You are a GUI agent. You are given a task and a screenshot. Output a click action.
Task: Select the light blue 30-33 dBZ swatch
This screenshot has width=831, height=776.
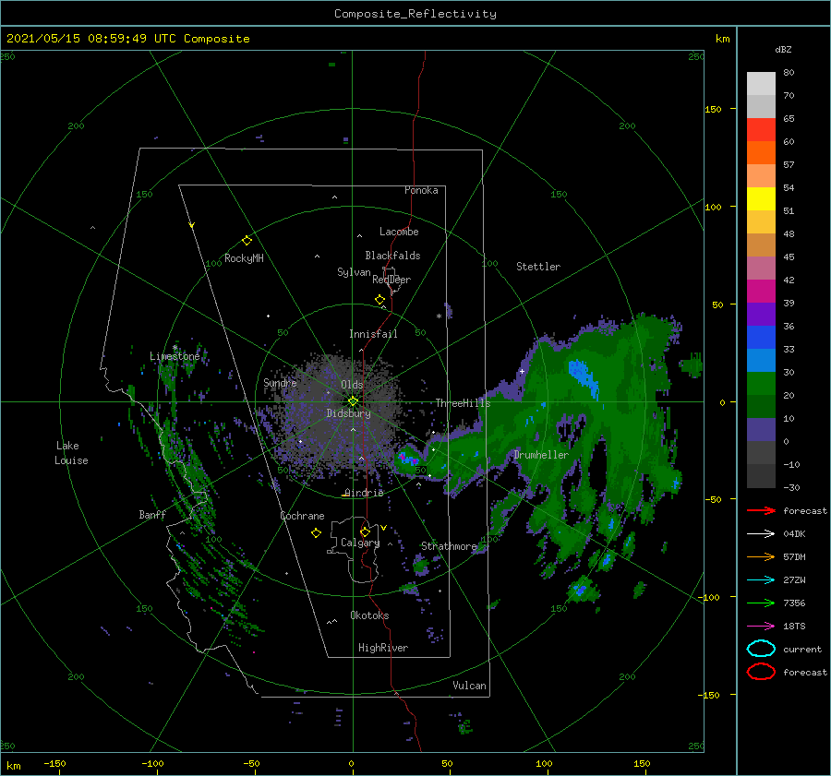761,361
